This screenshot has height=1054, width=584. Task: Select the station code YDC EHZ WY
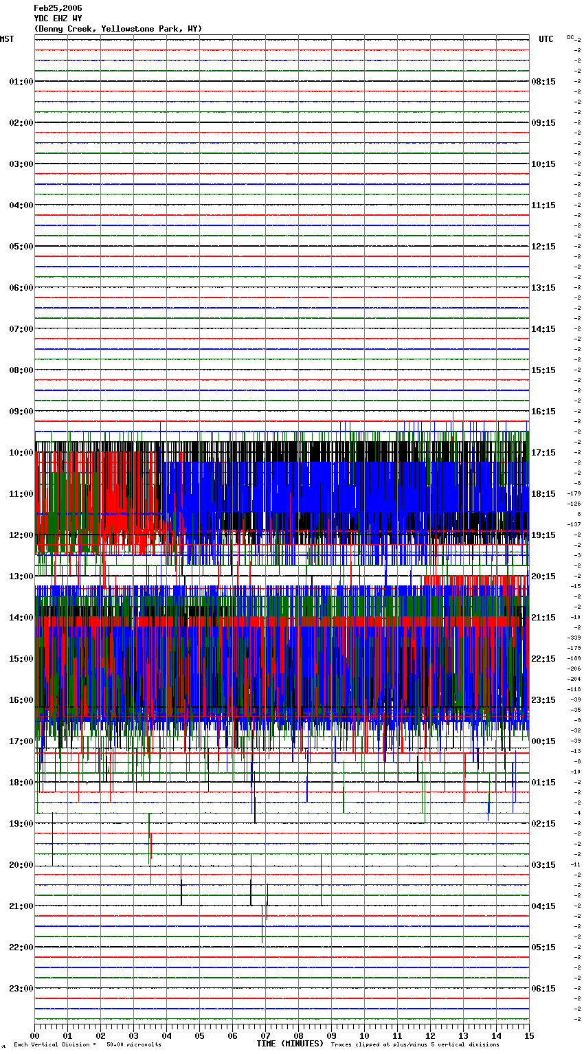click(58, 19)
